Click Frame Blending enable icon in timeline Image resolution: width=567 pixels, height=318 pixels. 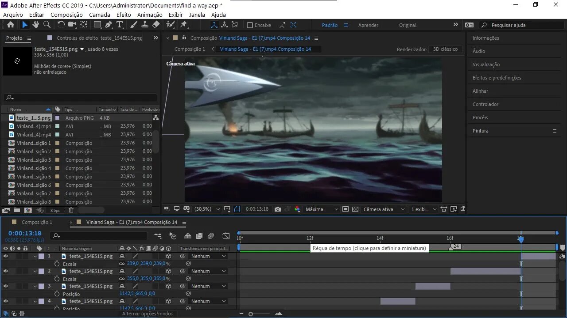(x=199, y=236)
